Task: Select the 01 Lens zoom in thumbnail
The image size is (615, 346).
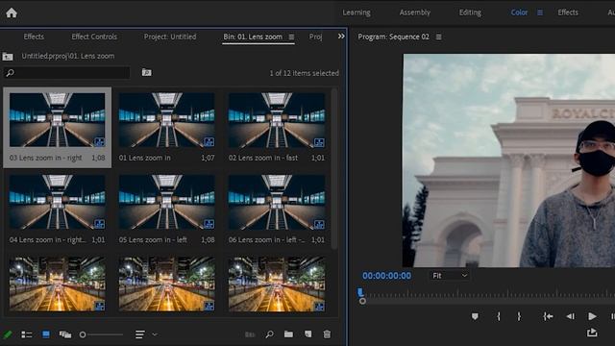Action: point(166,119)
